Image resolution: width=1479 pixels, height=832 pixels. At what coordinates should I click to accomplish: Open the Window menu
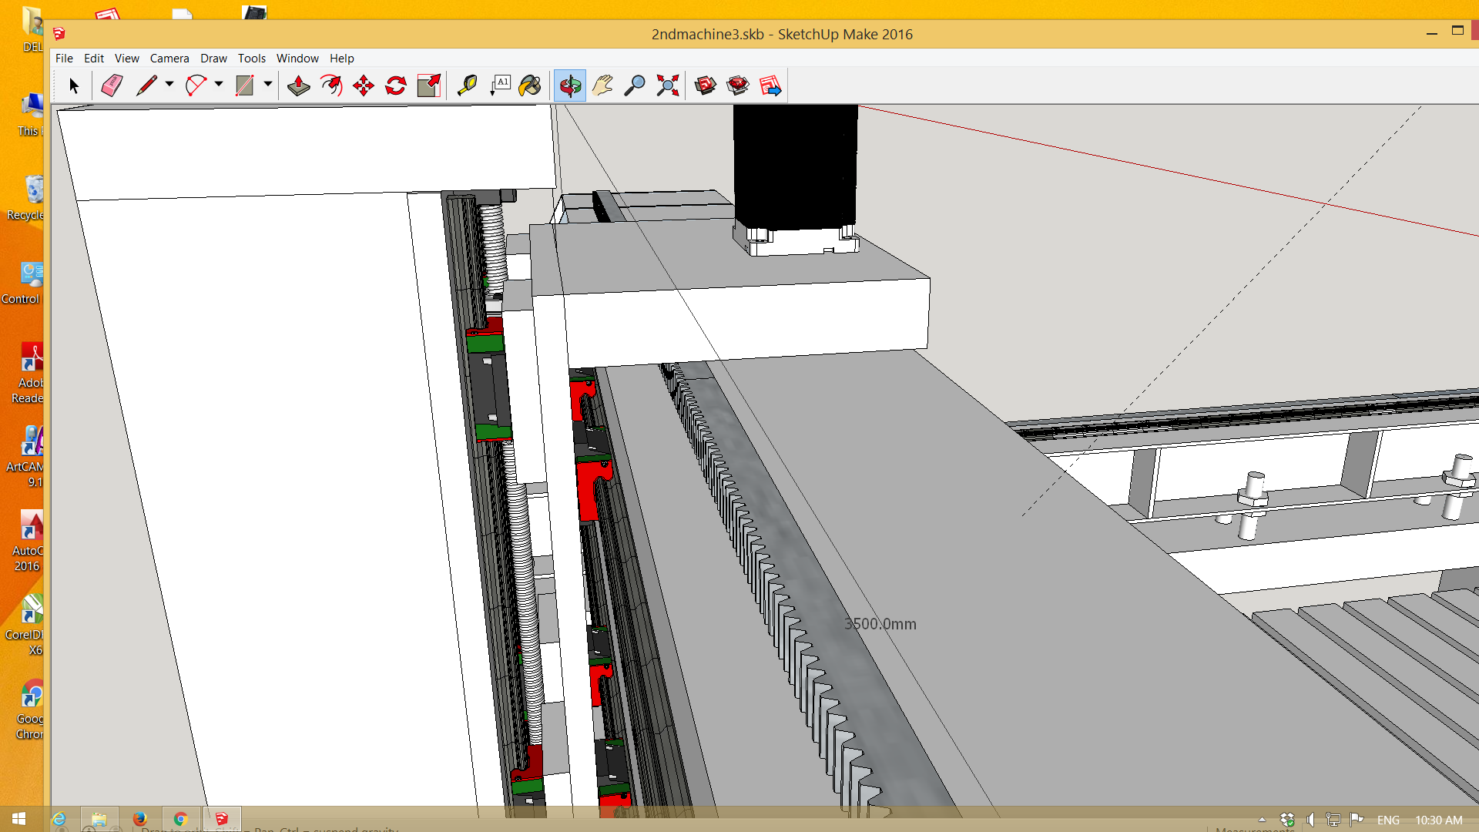[x=297, y=59]
